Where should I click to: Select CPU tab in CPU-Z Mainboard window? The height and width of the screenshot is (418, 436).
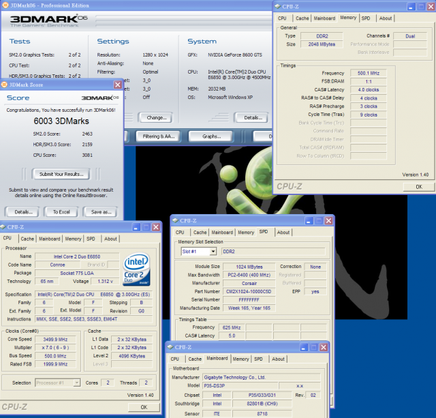click(174, 359)
